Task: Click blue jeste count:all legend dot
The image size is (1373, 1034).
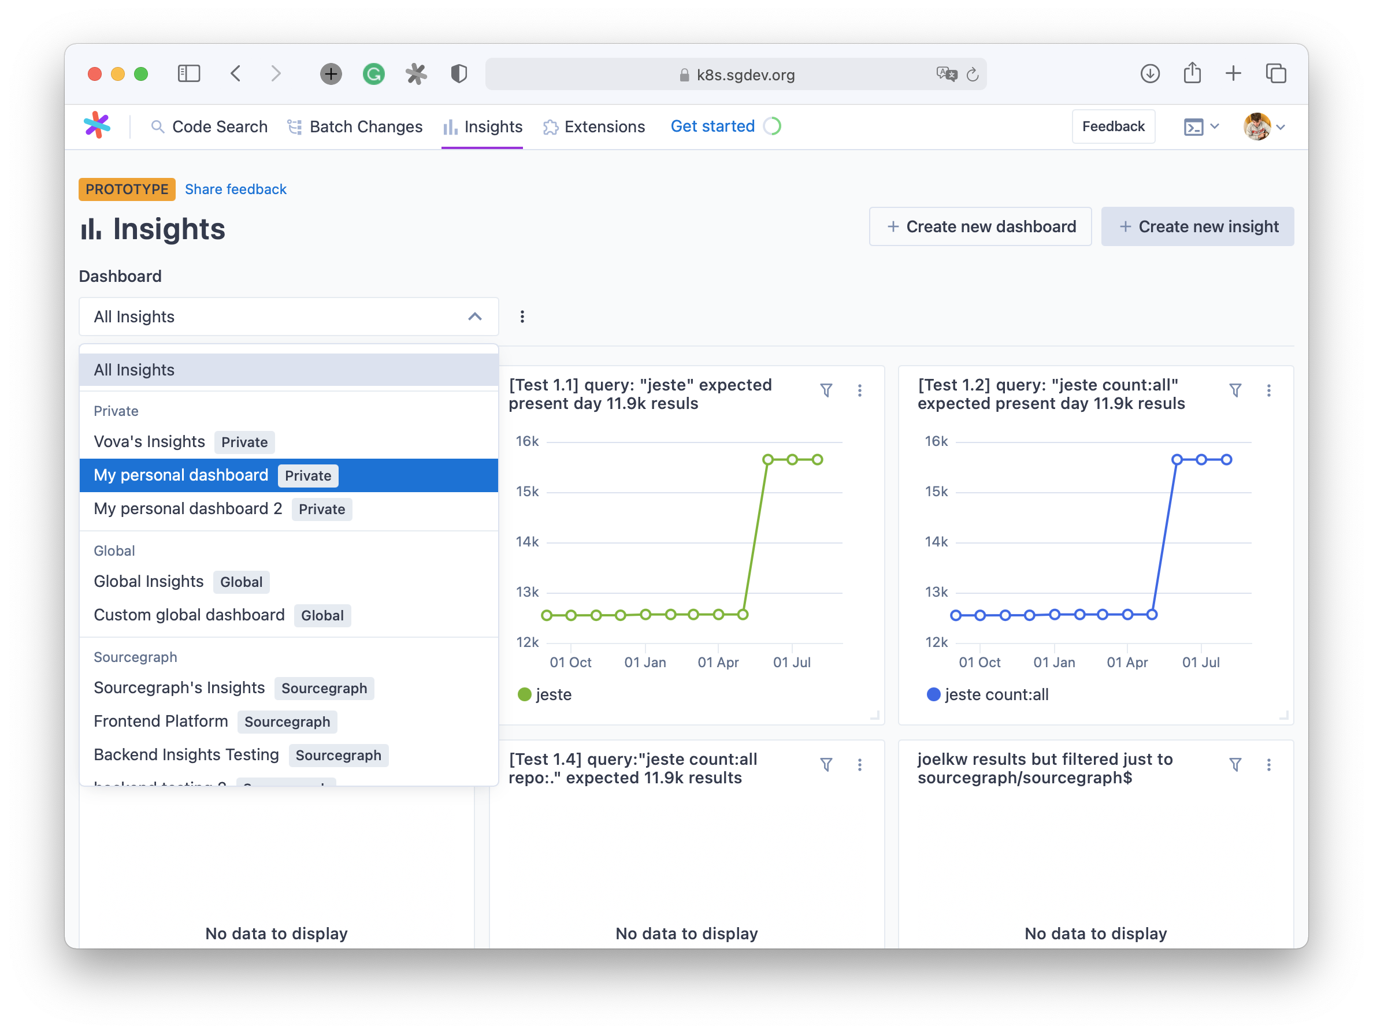Action: 934,694
